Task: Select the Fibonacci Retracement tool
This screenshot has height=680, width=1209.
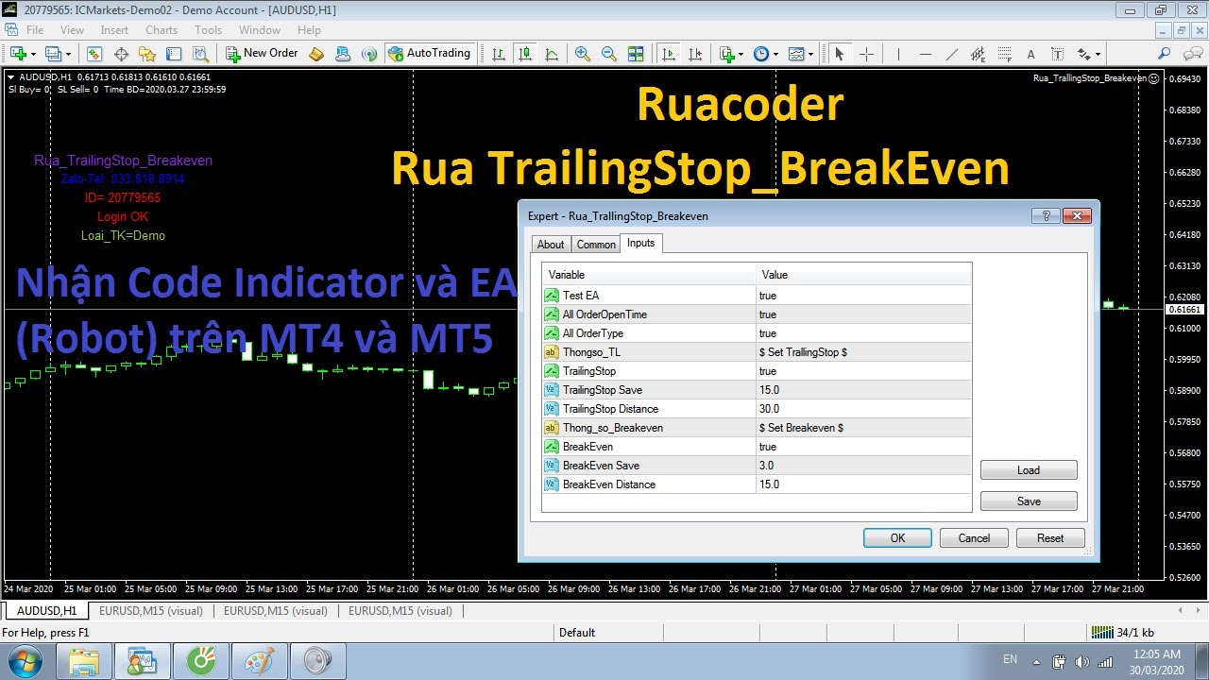Action: (1004, 54)
